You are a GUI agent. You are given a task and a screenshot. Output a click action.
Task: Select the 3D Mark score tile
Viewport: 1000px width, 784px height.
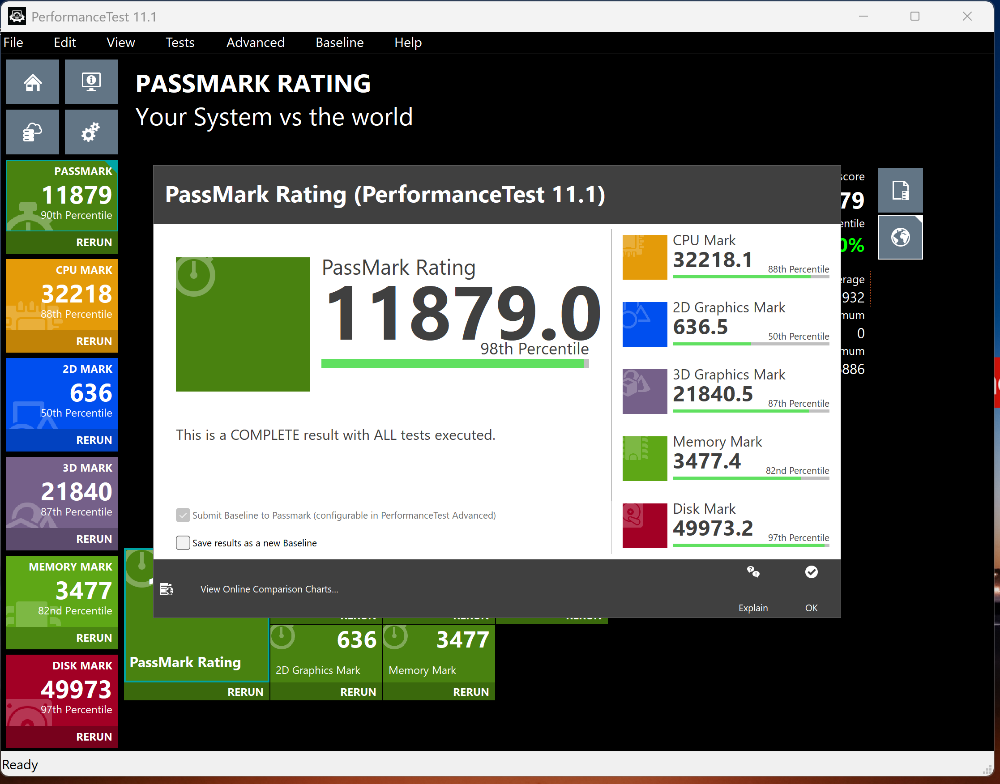[62, 492]
